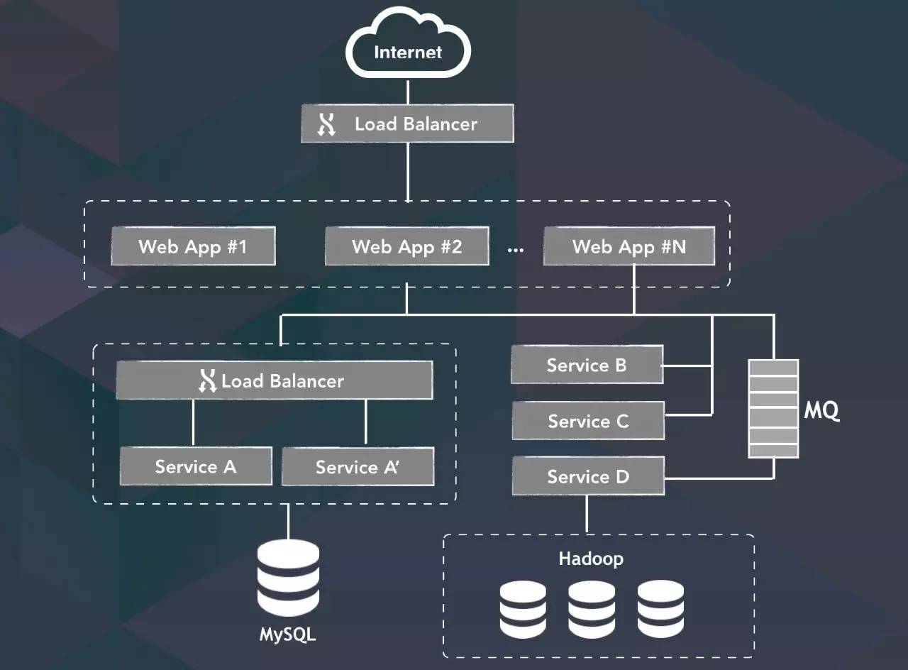
Task: Select the Service D box
Action: tap(588, 476)
